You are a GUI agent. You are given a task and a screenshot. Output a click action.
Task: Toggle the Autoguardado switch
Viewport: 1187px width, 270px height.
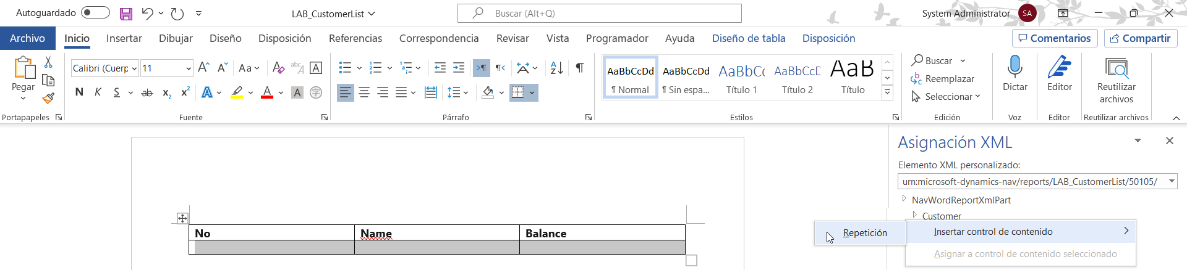pyautogui.click(x=95, y=13)
